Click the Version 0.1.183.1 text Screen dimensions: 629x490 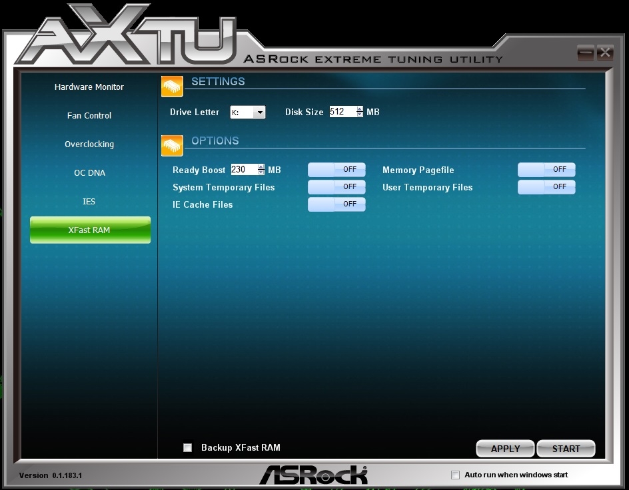pos(51,475)
